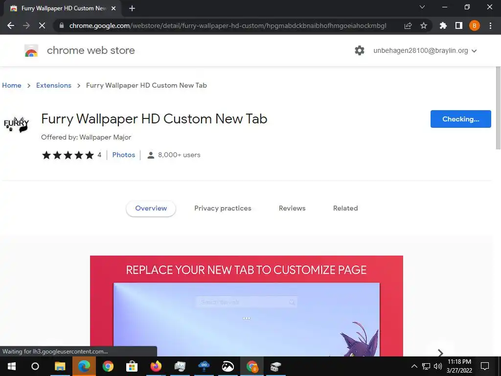Open the Windows Start menu
Image resolution: width=501 pixels, height=376 pixels.
pyautogui.click(x=12, y=366)
